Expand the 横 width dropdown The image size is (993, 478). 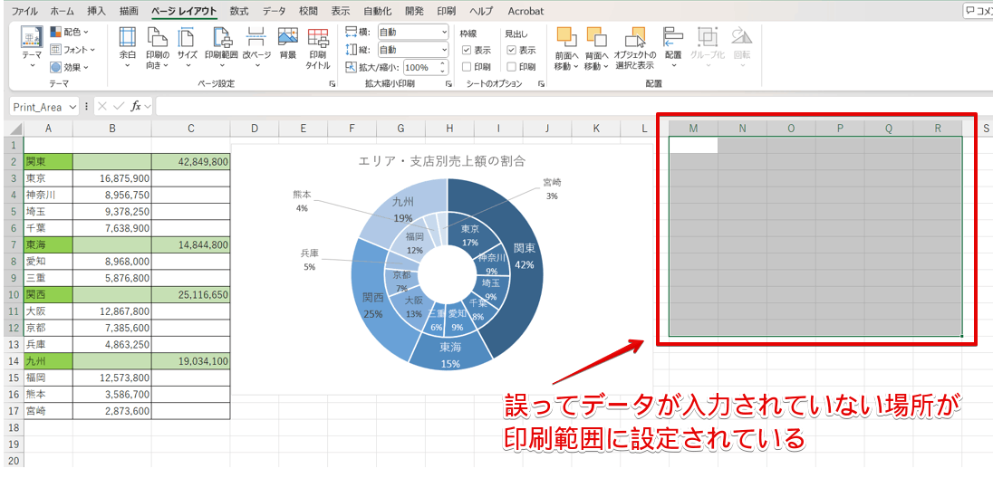coord(444,32)
